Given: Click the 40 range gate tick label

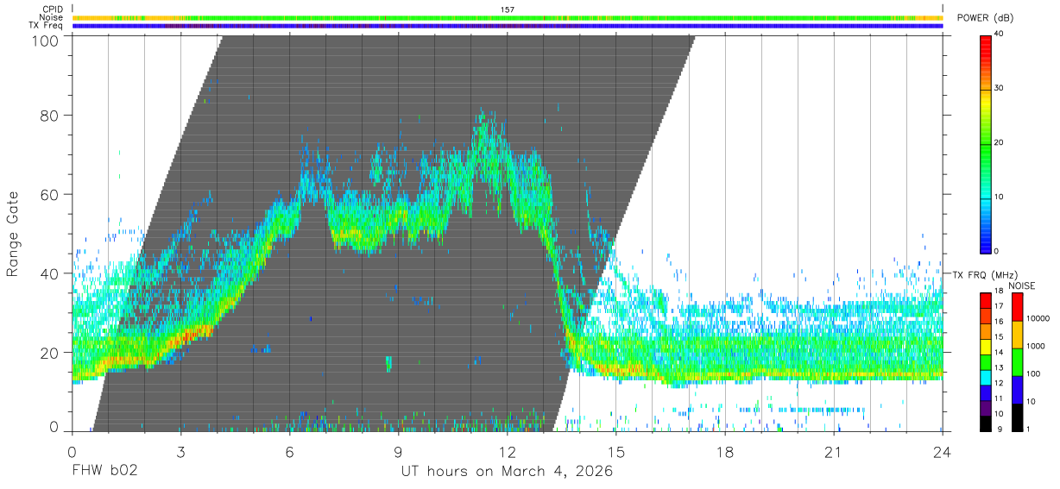Looking at the screenshot, I should point(51,274).
